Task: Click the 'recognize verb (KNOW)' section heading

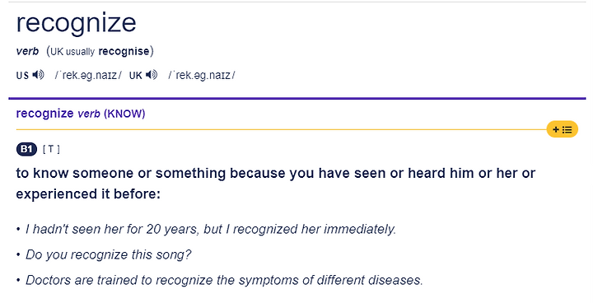Action: click(81, 114)
